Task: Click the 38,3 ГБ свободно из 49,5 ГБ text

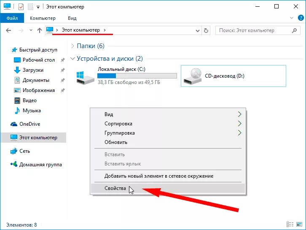Action: pos(129,82)
